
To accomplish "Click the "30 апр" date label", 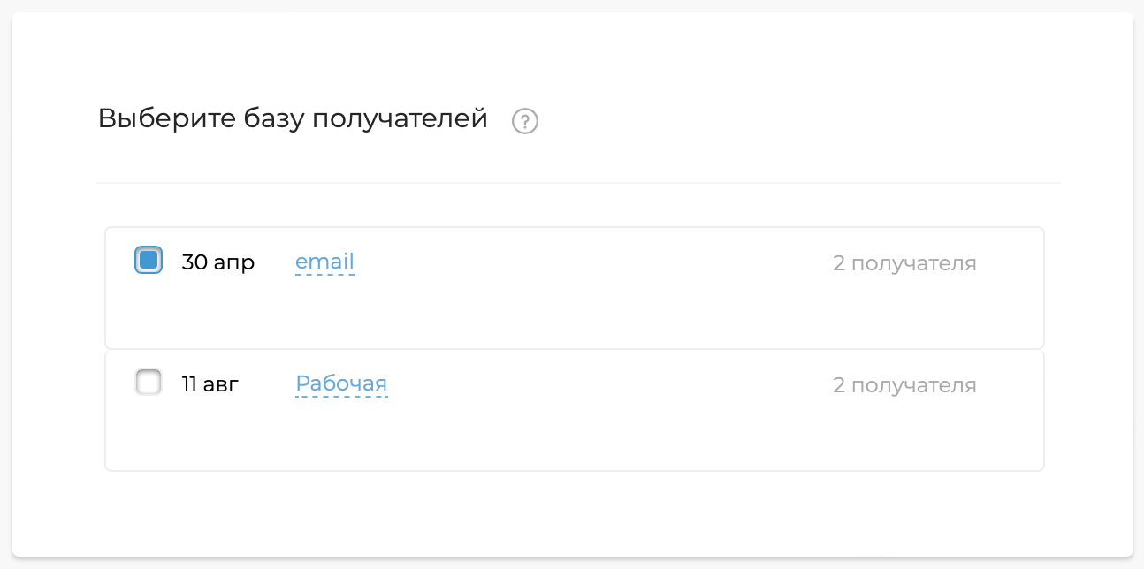I will [217, 261].
